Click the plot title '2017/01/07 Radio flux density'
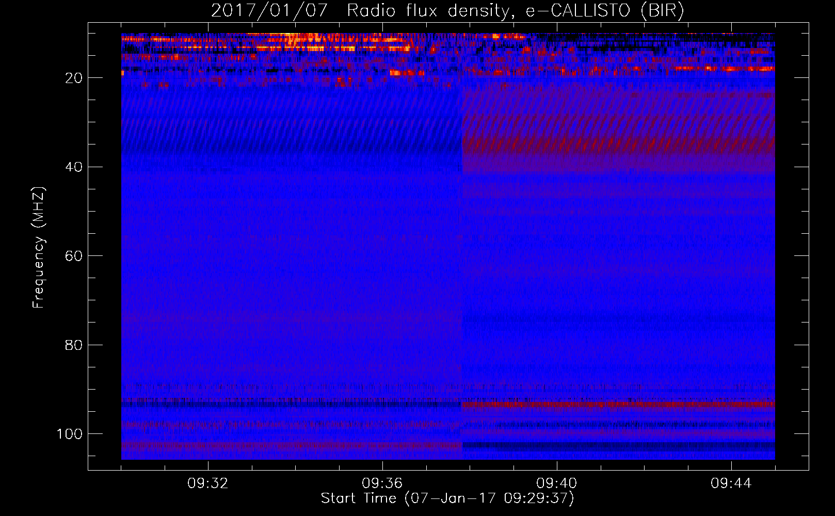 (x=448, y=10)
